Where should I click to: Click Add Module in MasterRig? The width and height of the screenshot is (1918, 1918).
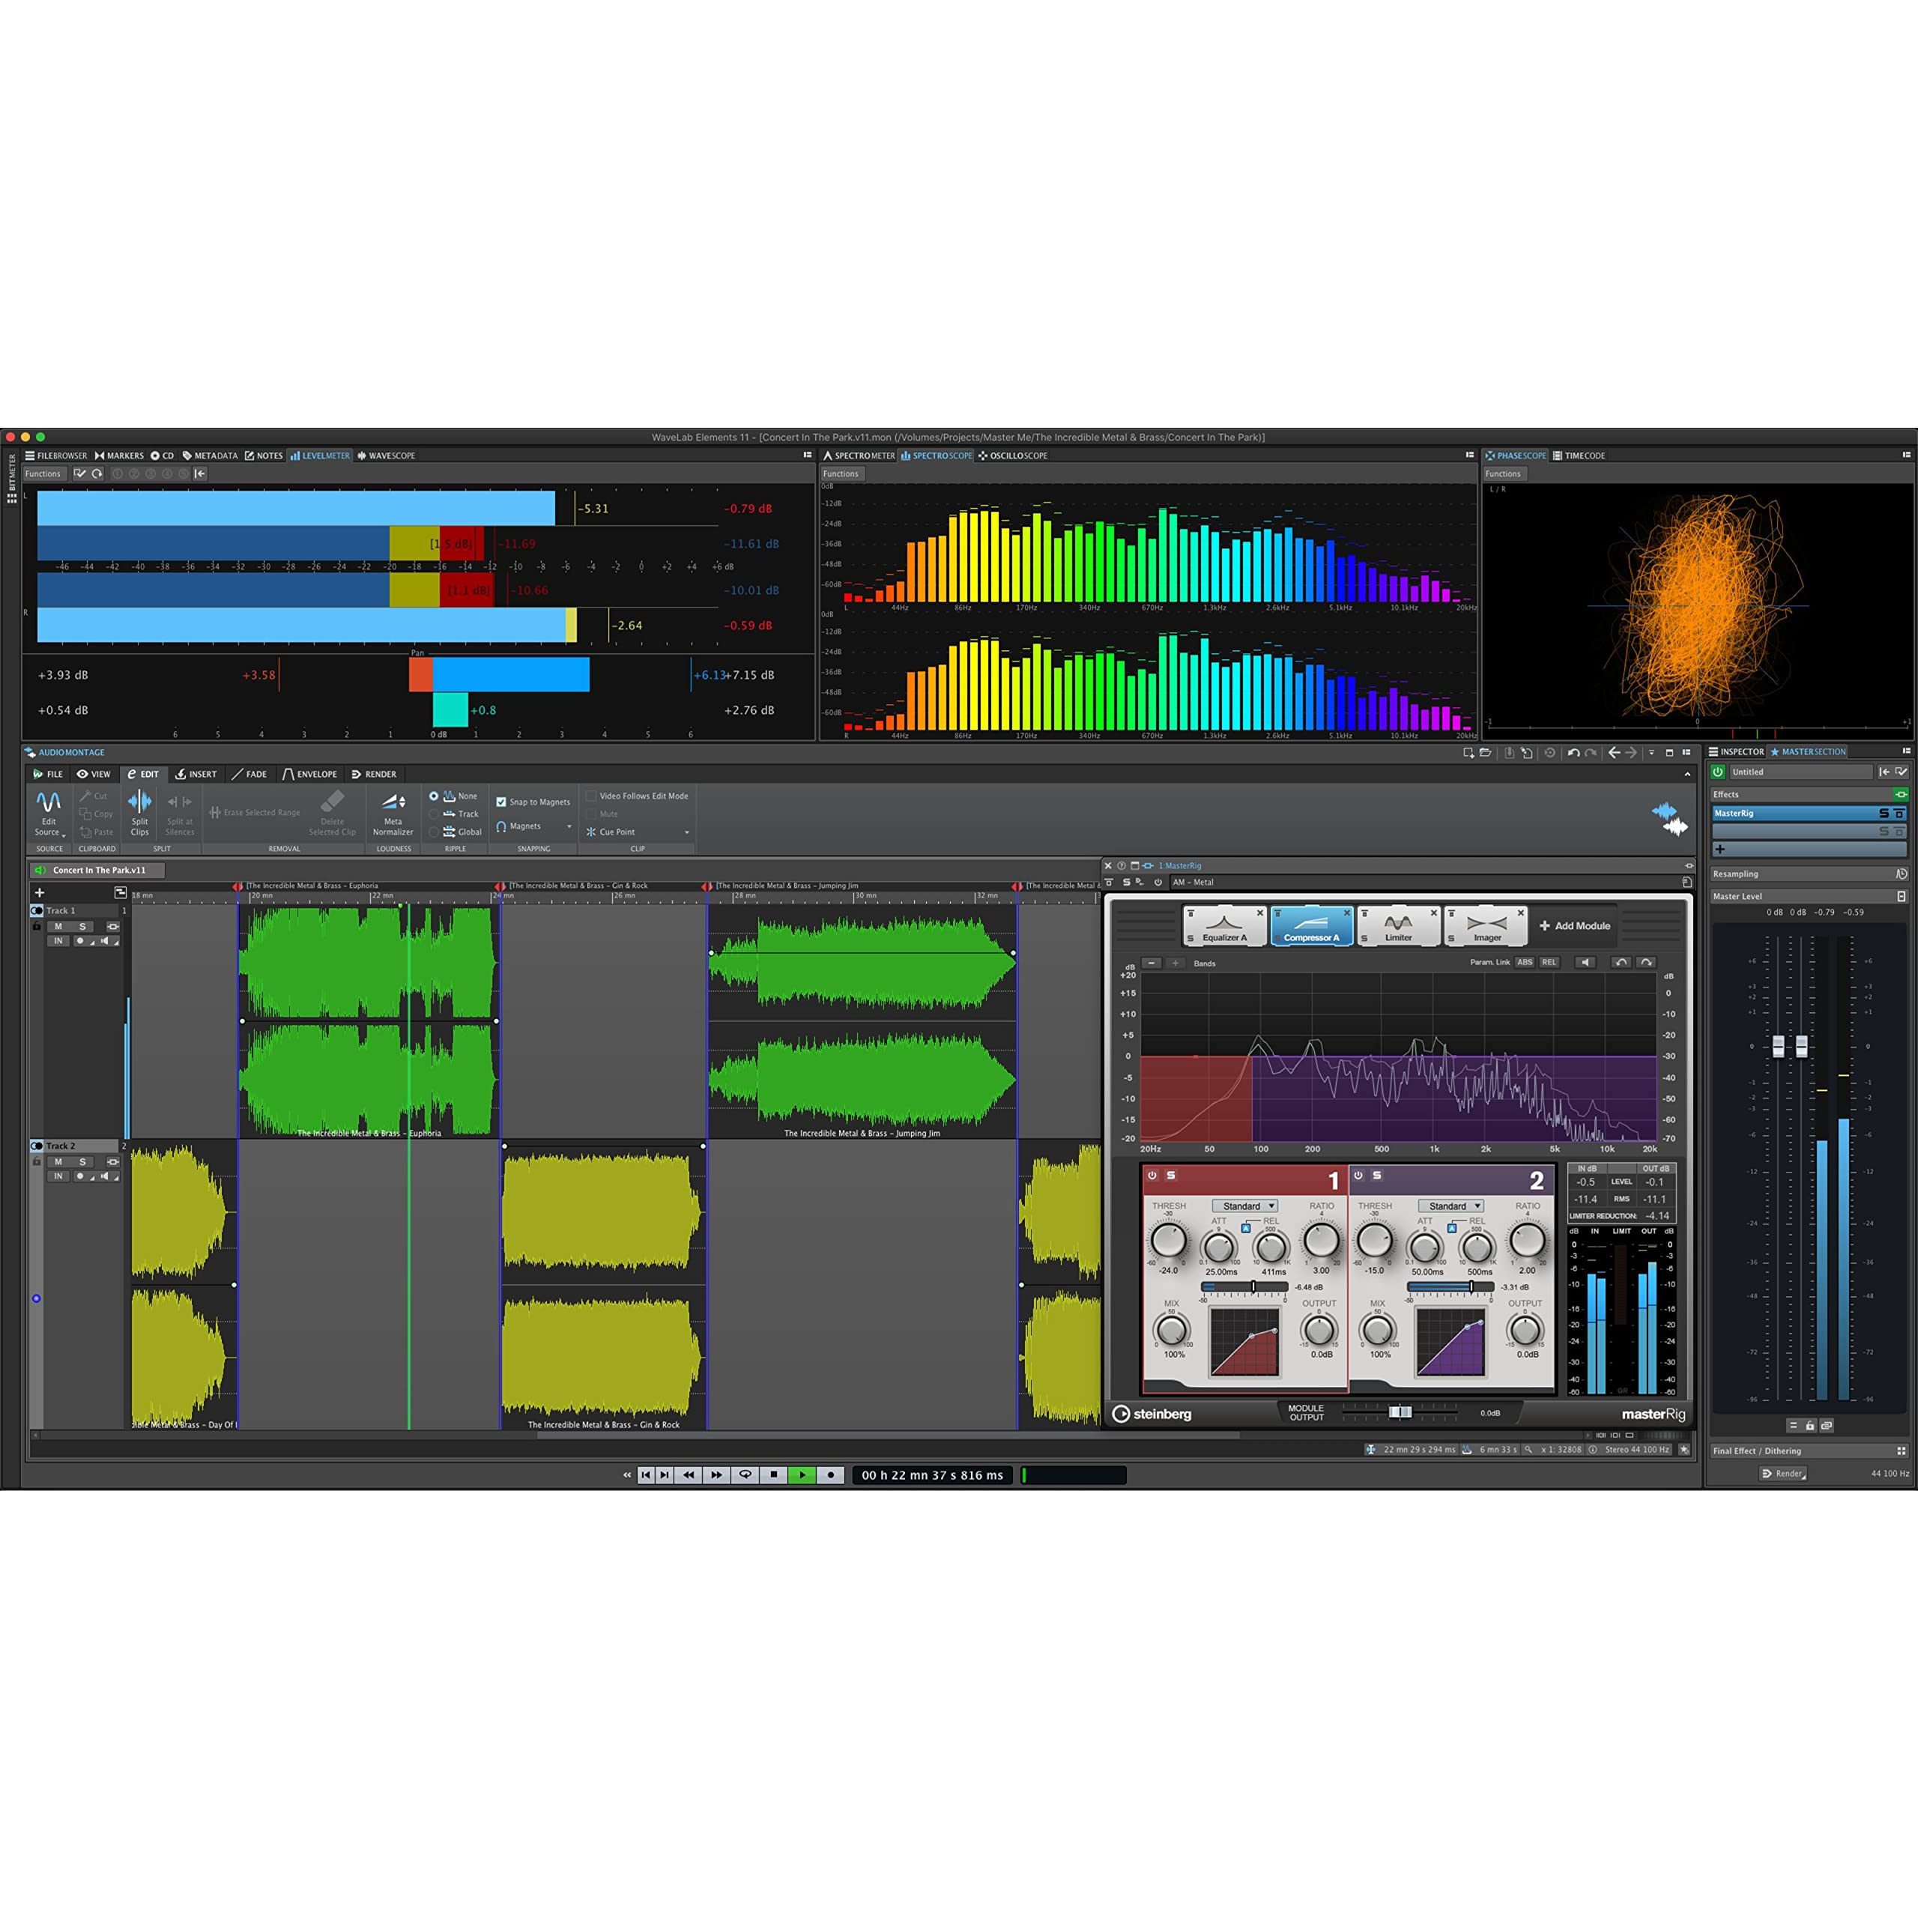coord(1575,925)
